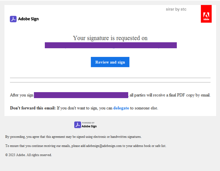Click the upper horizontal divider line
The height and width of the screenshot is (171, 220).
[x=110, y=78]
